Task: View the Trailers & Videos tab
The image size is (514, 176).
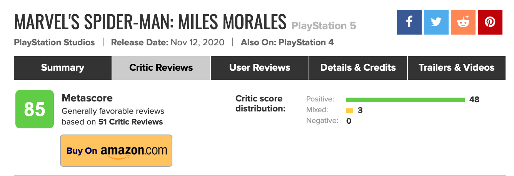Action: pyautogui.click(x=457, y=68)
